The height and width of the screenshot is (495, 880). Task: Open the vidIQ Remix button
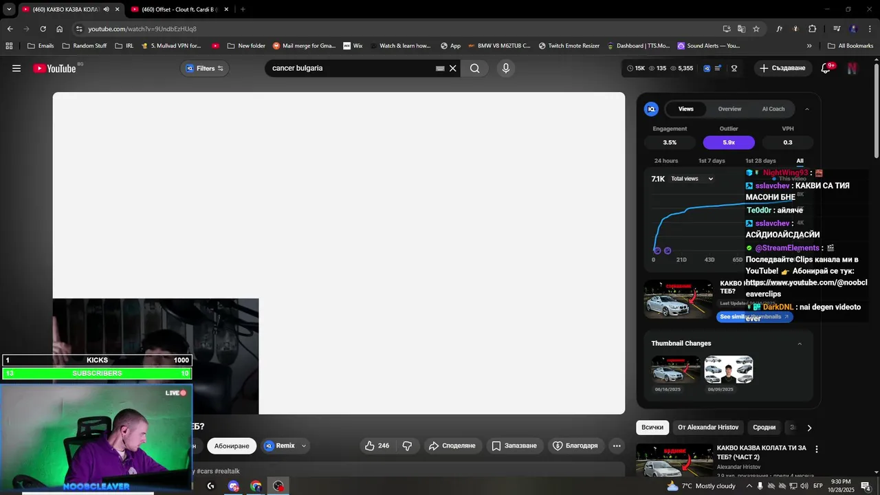click(279, 446)
